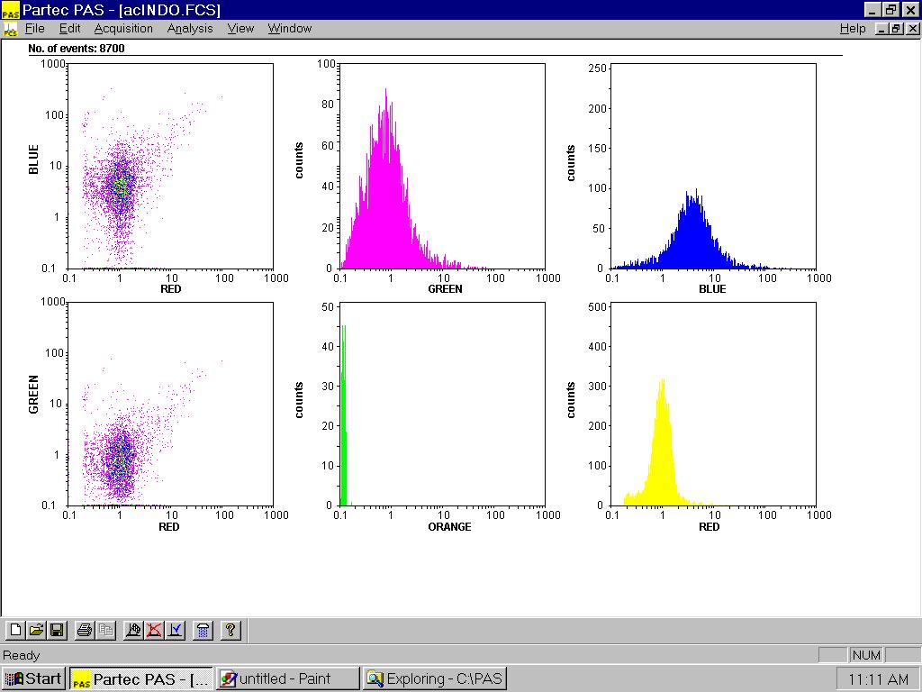The image size is (922, 692).
Task: Click the BLUE vs RED scatter plot
Action: (x=171, y=167)
